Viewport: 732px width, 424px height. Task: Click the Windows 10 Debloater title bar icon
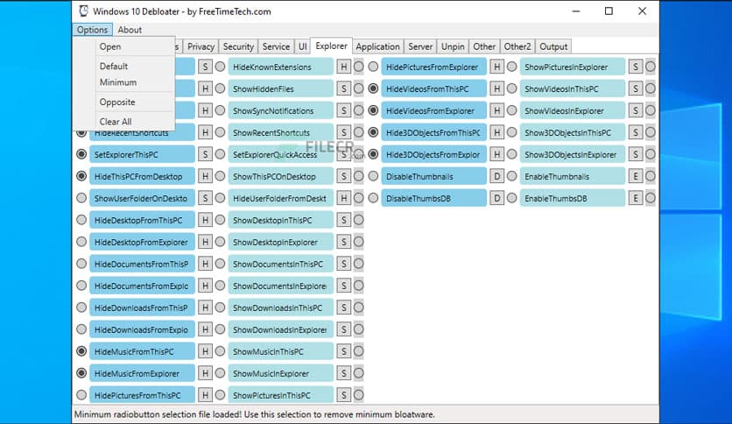[83, 11]
